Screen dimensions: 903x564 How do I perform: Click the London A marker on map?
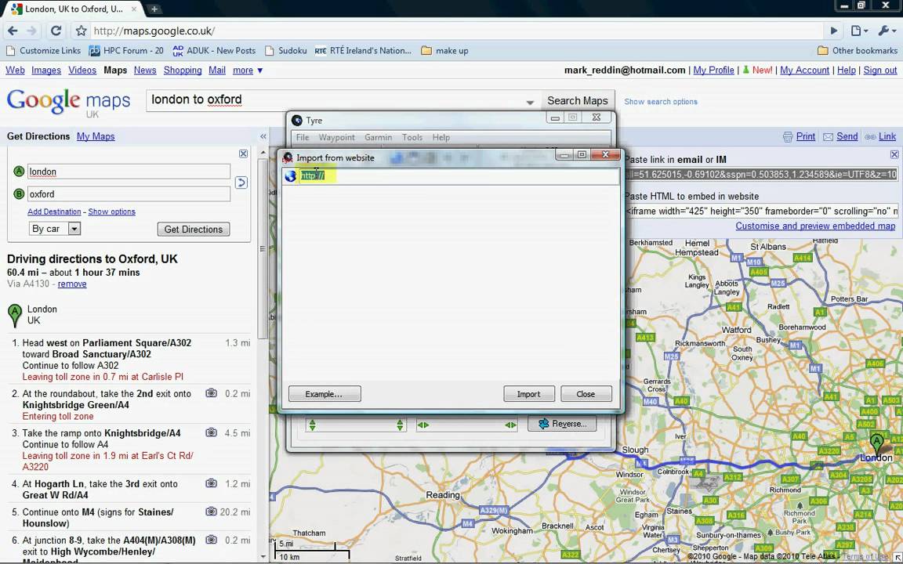coord(876,445)
